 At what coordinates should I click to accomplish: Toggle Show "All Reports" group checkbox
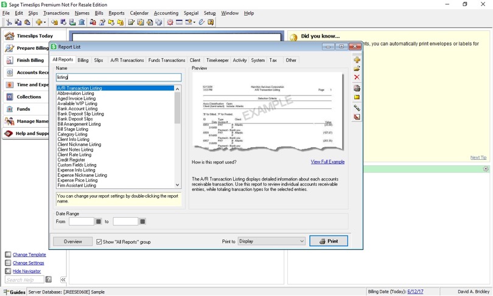99,242
